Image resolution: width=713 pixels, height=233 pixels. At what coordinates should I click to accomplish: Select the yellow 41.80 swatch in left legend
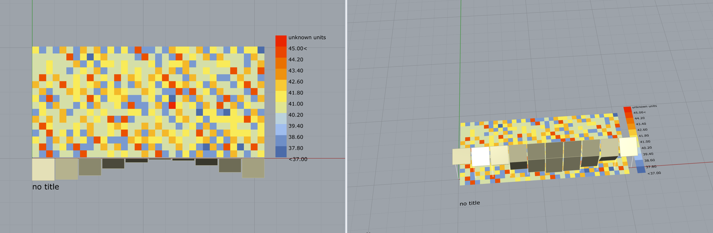click(281, 96)
